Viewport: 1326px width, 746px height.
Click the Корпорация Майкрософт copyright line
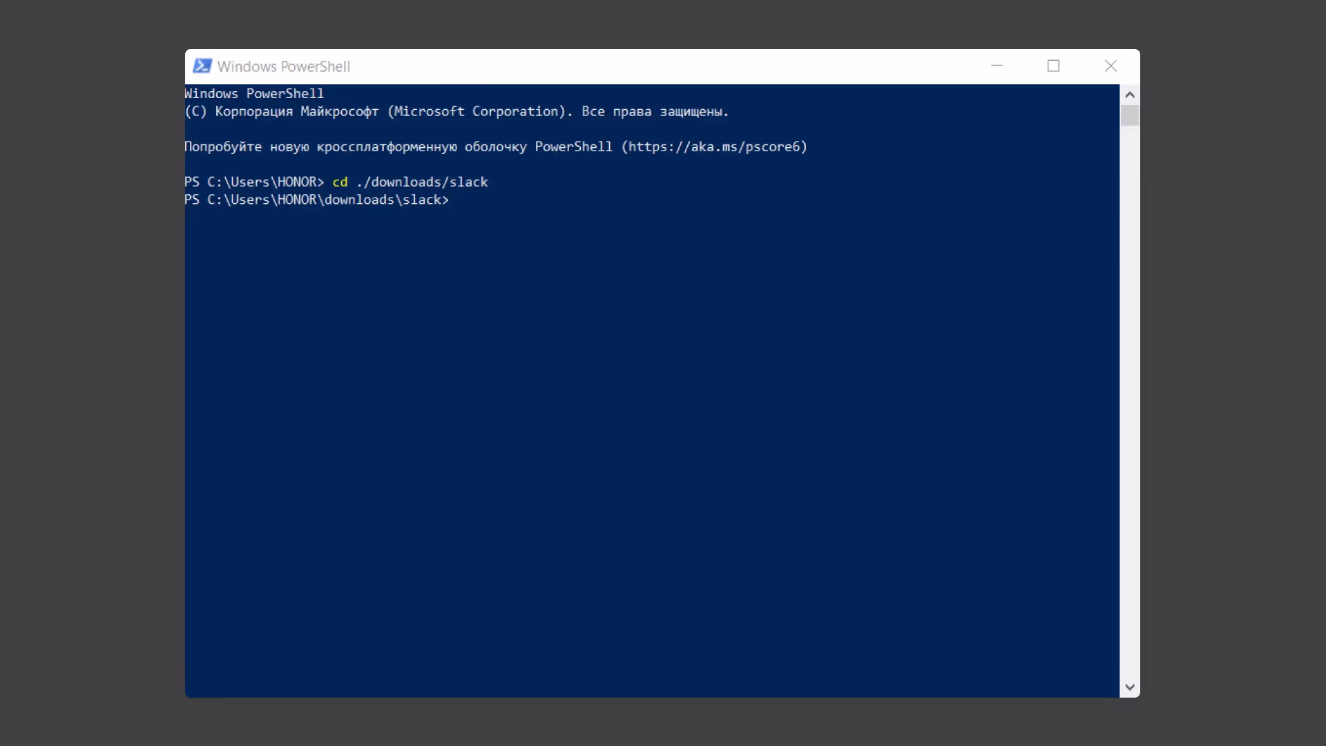296,111
